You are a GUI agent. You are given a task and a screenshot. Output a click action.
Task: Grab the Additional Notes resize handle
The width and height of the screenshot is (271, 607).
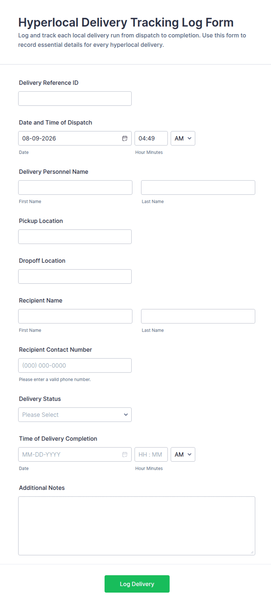[x=252, y=552]
